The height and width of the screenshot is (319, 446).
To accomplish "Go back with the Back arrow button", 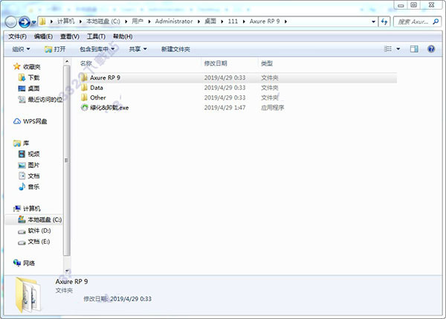I will click(x=11, y=22).
